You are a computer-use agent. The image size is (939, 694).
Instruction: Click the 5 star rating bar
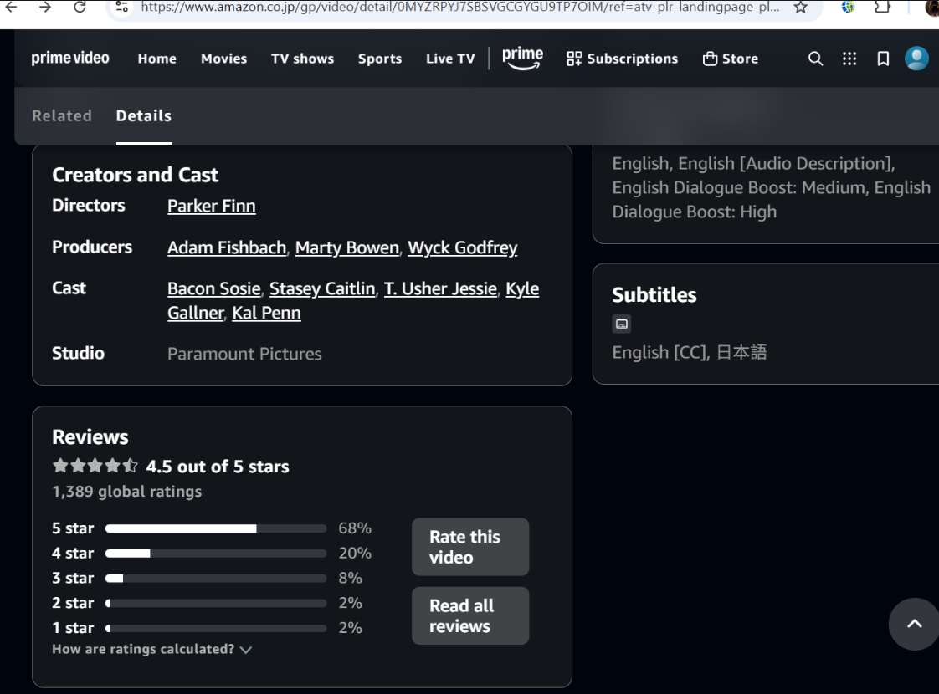pos(215,528)
